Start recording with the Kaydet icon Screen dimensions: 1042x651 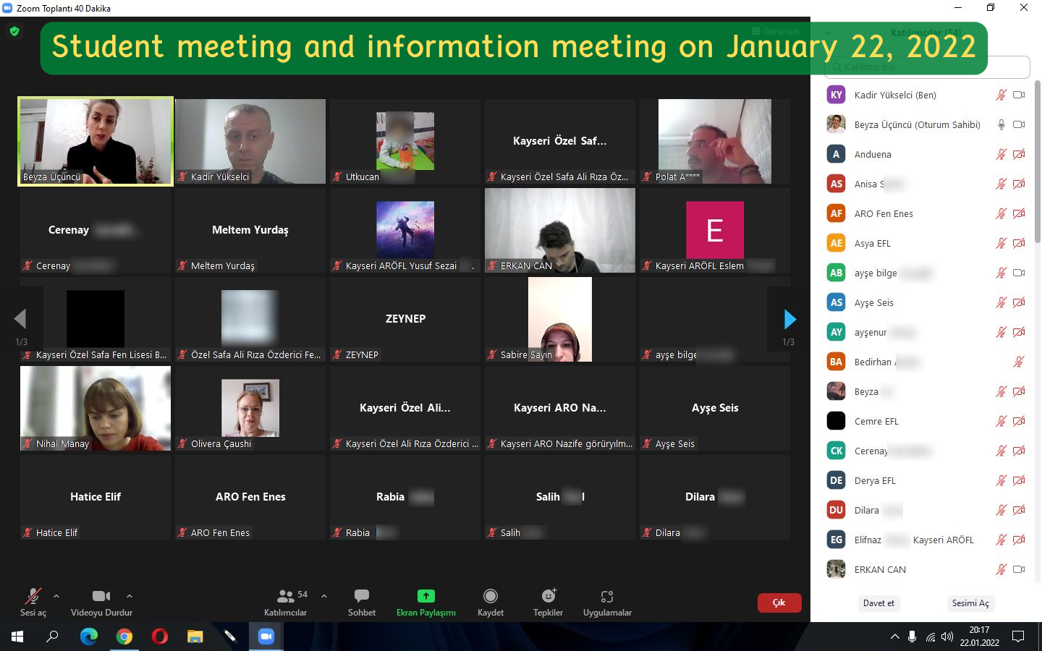[491, 596]
